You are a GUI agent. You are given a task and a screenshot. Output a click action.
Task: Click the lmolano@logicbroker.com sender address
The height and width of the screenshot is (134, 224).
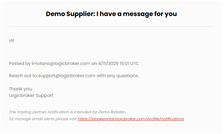[x=61, y=63]
